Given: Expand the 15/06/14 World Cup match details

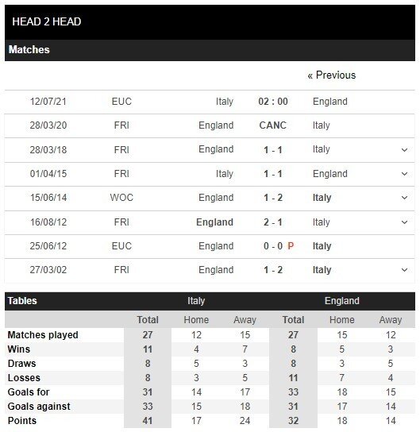Looking at the screenshot, I should tap(404, 198).
